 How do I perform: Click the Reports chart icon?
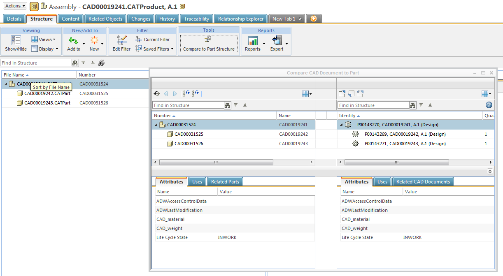pos(252,40)
